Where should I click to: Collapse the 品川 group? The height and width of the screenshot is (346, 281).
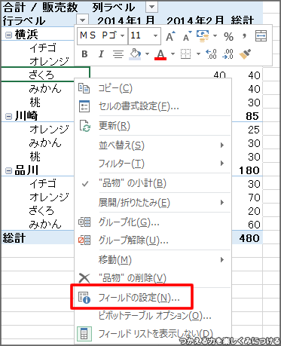pos(9,171)
